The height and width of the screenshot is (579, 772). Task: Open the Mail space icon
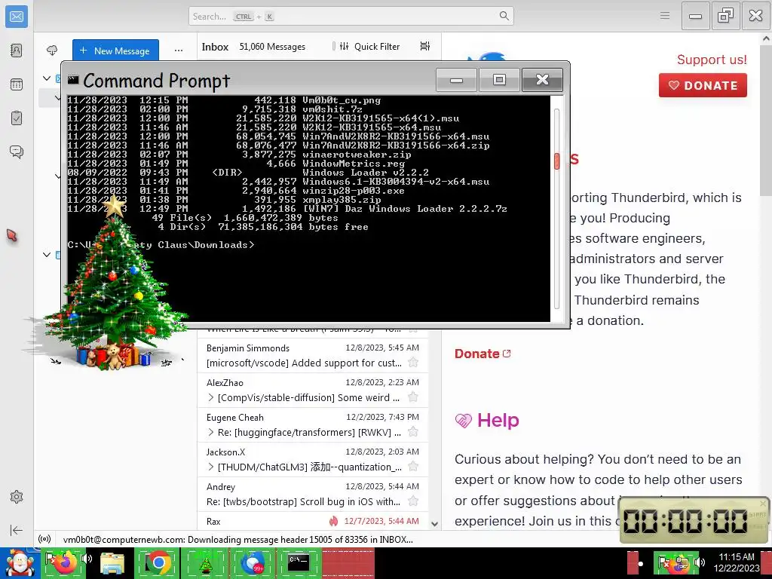tap(17, 17)
